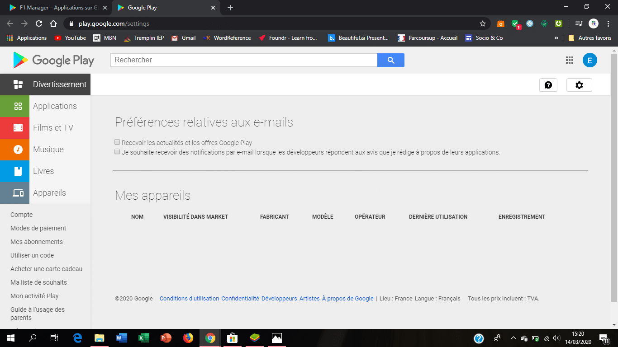Show hidden system tray icons arrow

[513, 338]
